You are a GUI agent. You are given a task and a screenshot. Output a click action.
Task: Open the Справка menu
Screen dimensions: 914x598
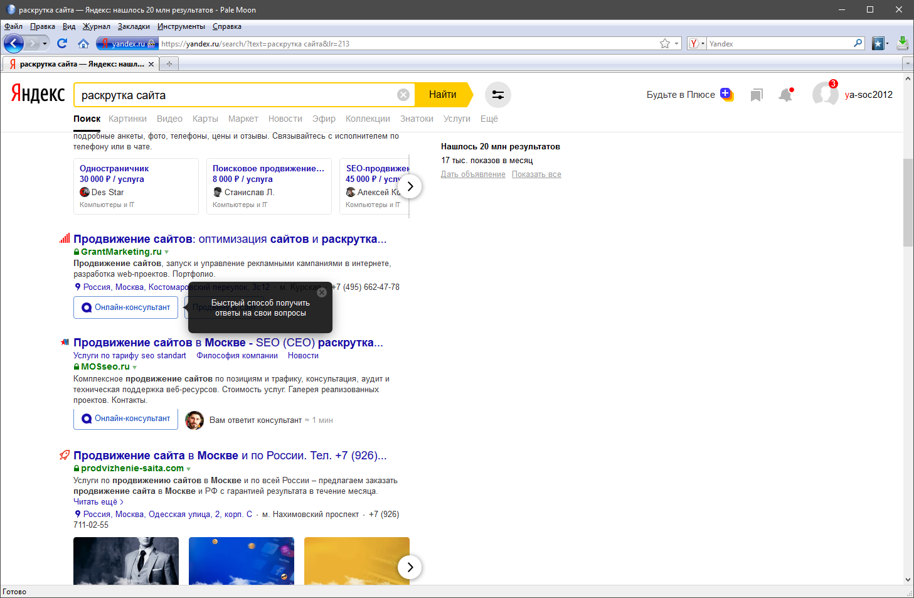[x=227, y=26]
